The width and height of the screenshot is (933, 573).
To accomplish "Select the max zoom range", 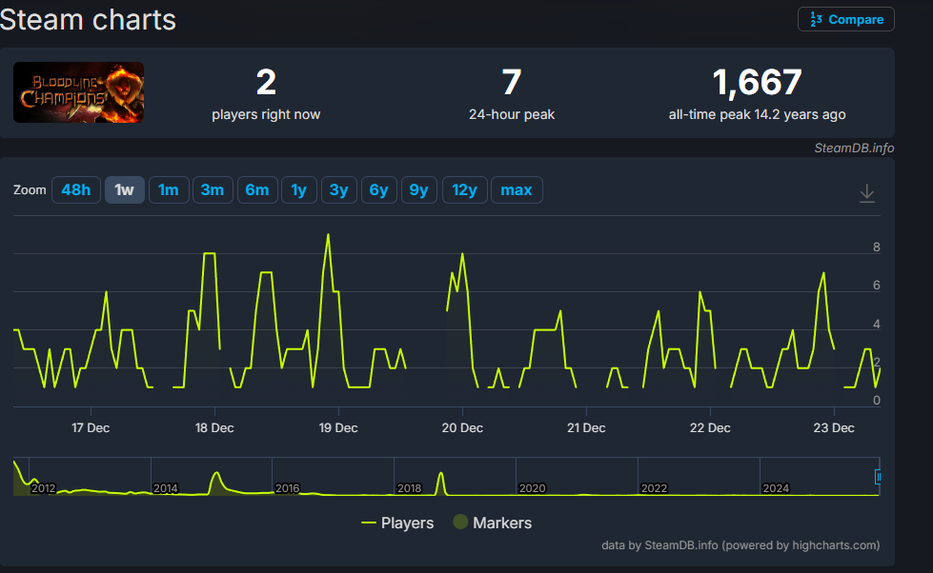I will coord(517,190).
